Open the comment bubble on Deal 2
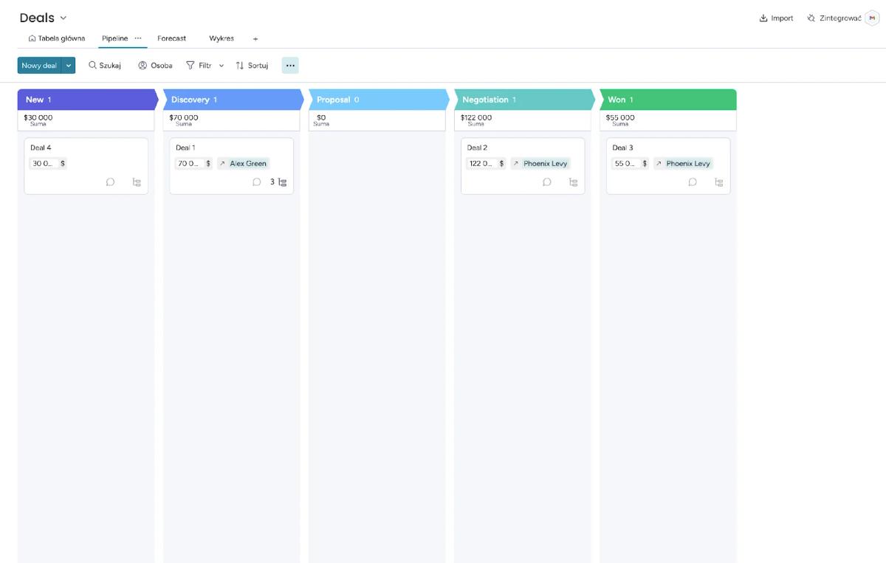 pyautogui.click(x=547, y=182)
